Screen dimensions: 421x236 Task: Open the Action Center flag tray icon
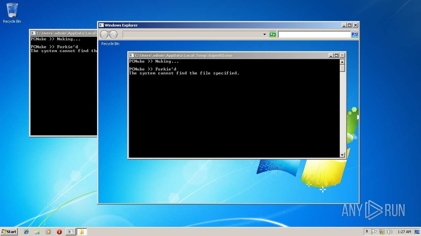click(374, 232)
